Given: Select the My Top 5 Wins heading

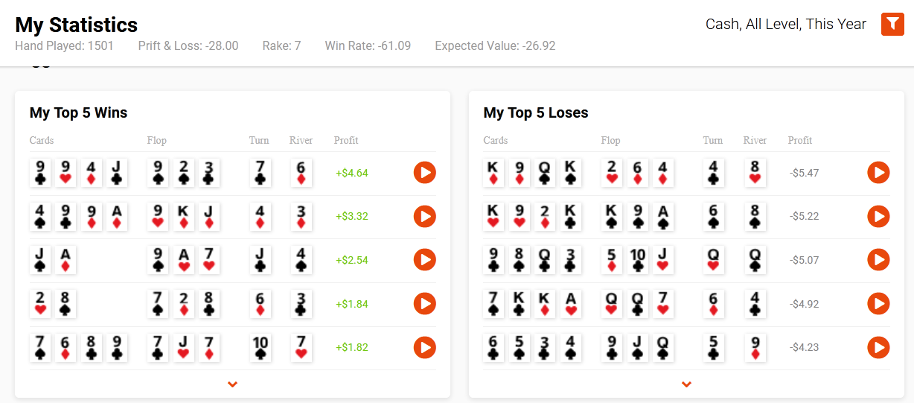Looking at the screenshot, I should (79, 113).
